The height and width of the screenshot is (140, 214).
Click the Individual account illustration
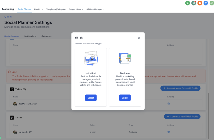(91, 58)
